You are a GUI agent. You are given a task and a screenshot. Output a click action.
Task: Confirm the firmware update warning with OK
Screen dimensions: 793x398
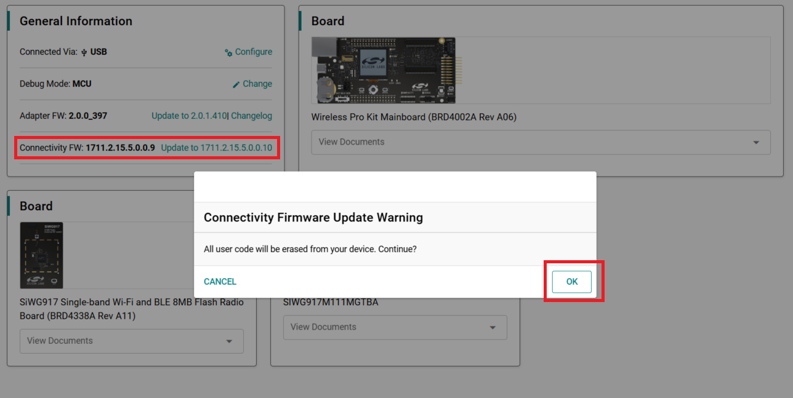[571, 281]
